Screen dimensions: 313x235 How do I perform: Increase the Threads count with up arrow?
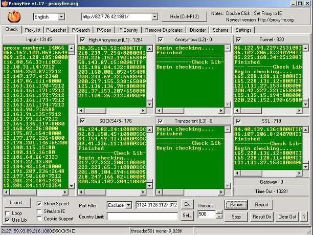point(219,212)
